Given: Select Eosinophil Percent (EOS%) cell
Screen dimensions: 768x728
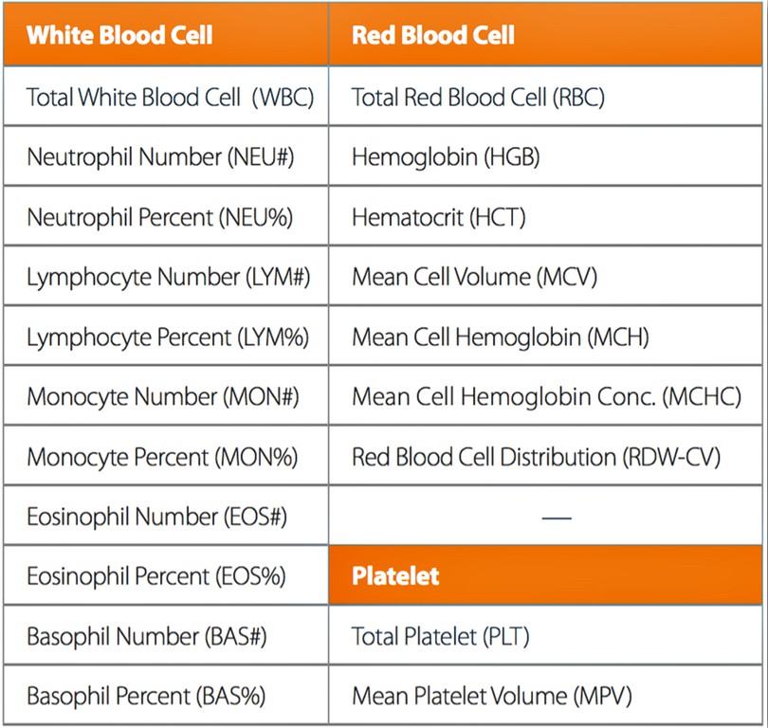Looking at the screenshot, I should [x=156, y=576].
